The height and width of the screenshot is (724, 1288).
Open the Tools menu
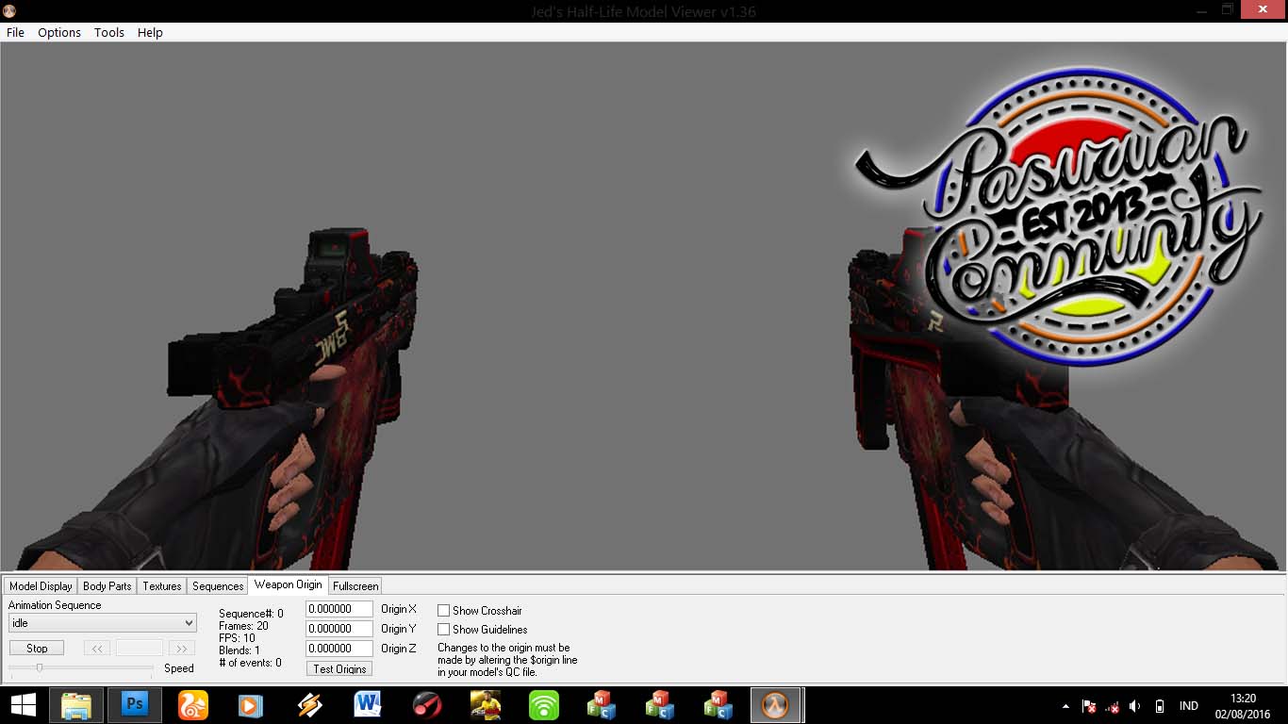(109, 32)
